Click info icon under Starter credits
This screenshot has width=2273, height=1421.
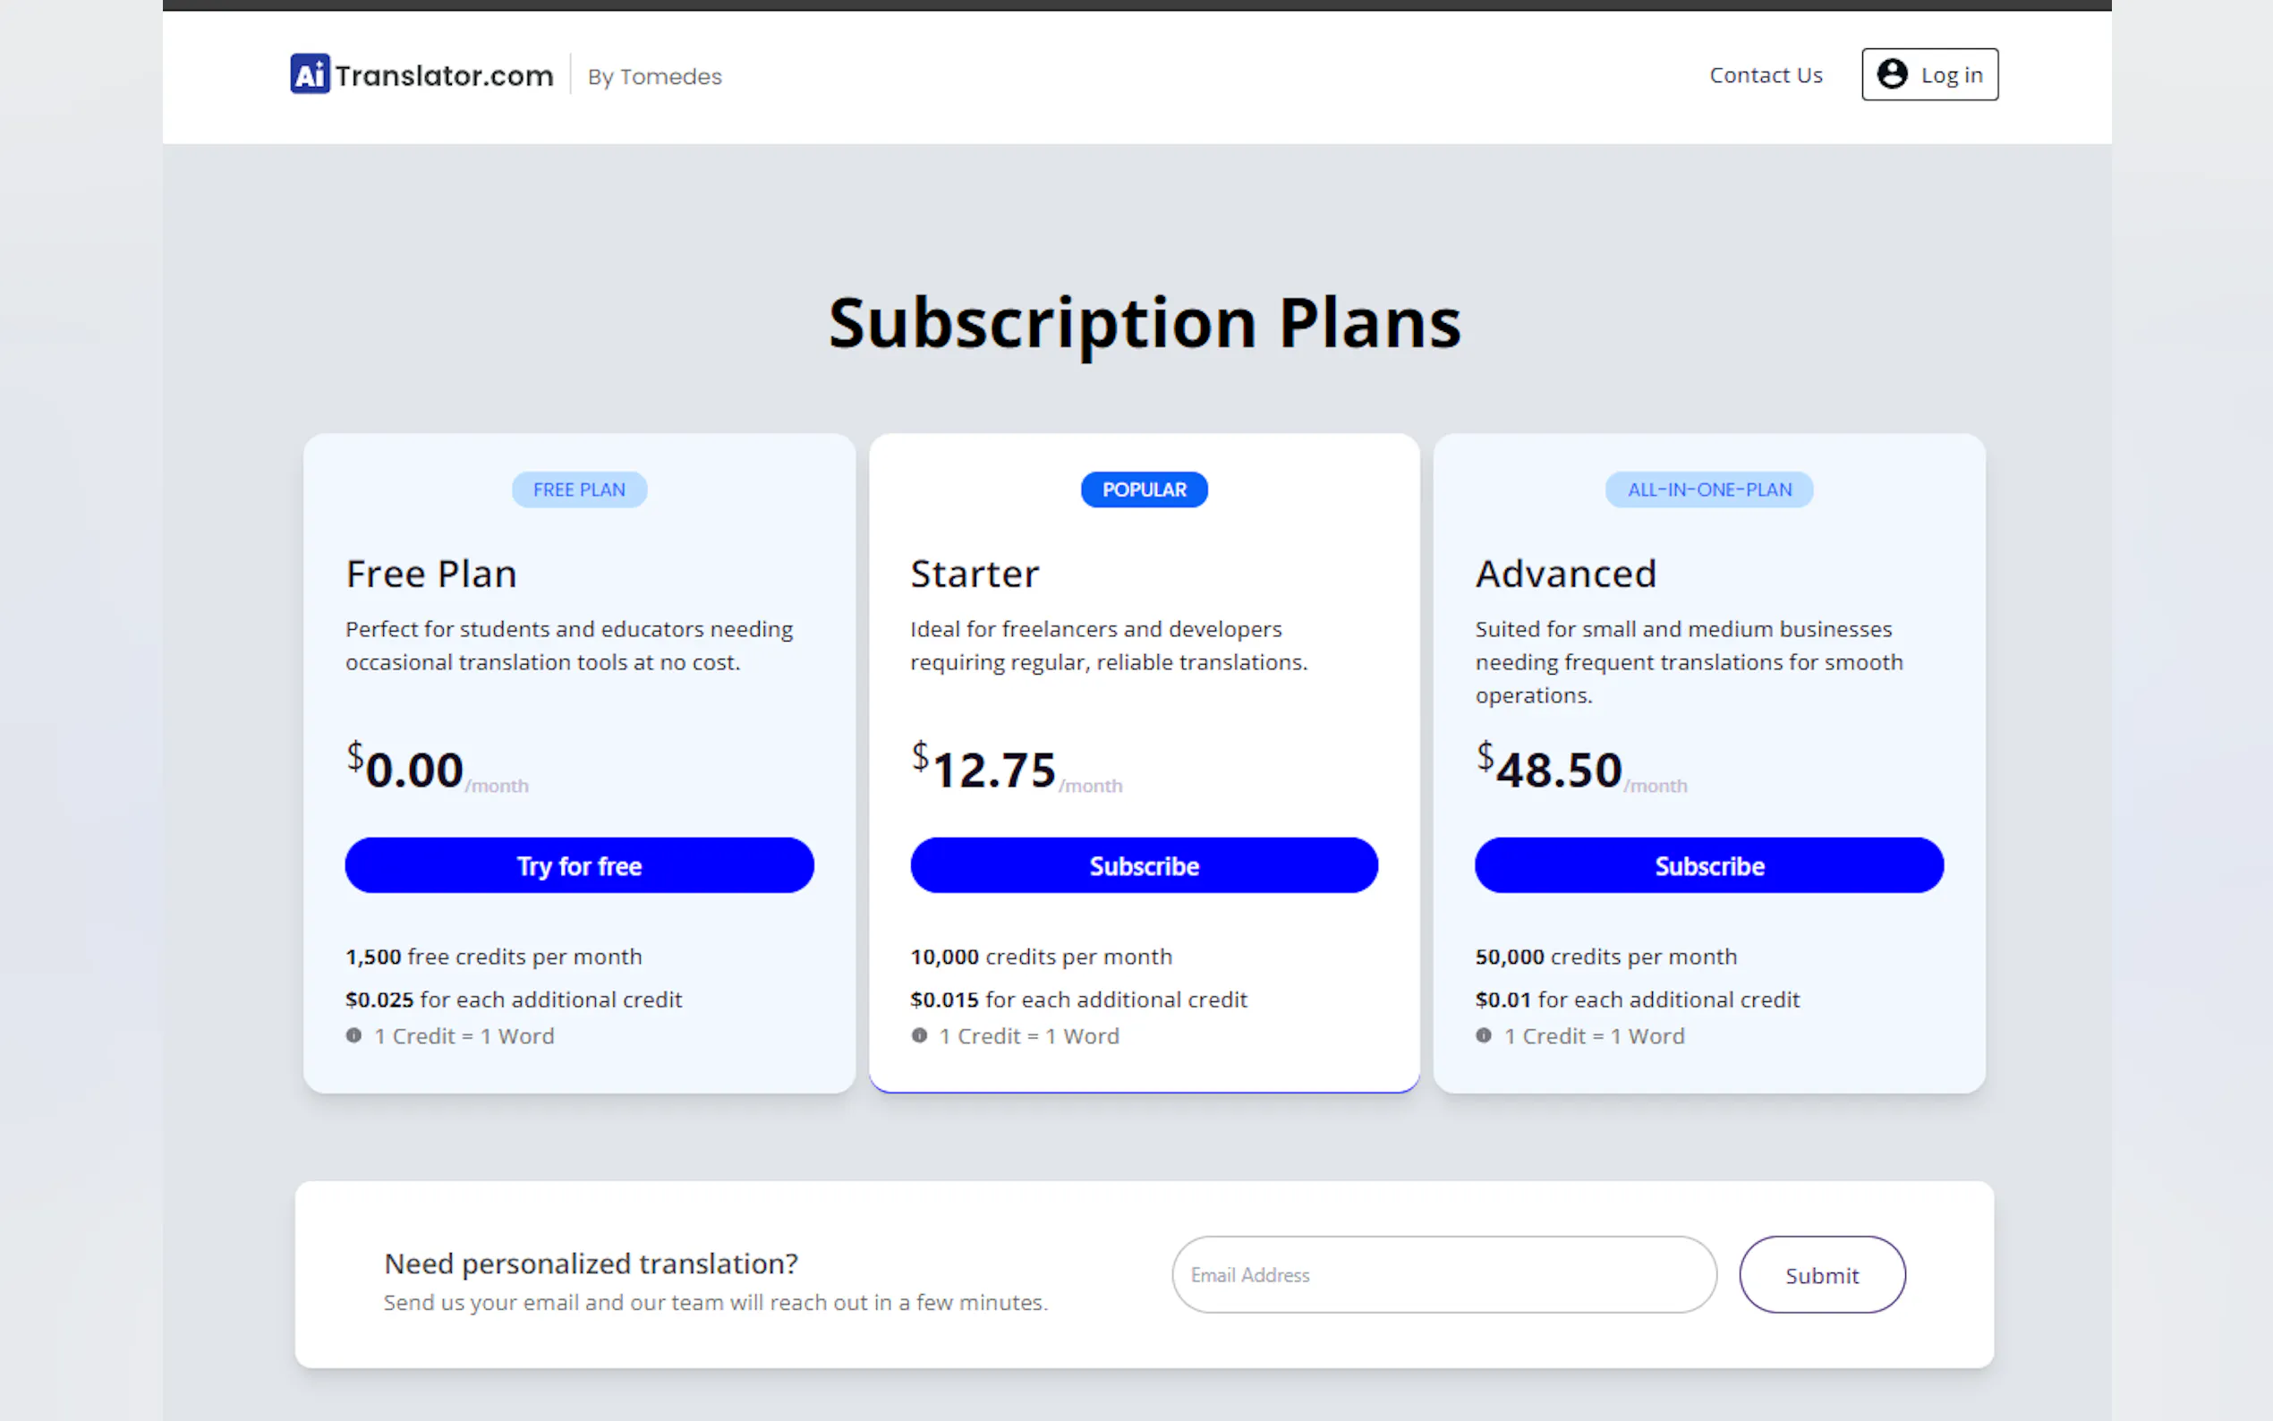click(x=919, y=1035)
